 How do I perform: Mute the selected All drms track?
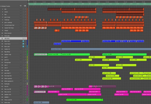(23, 38)
